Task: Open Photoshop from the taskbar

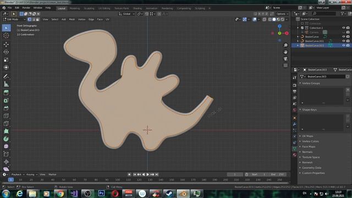Action: (101, 193)
